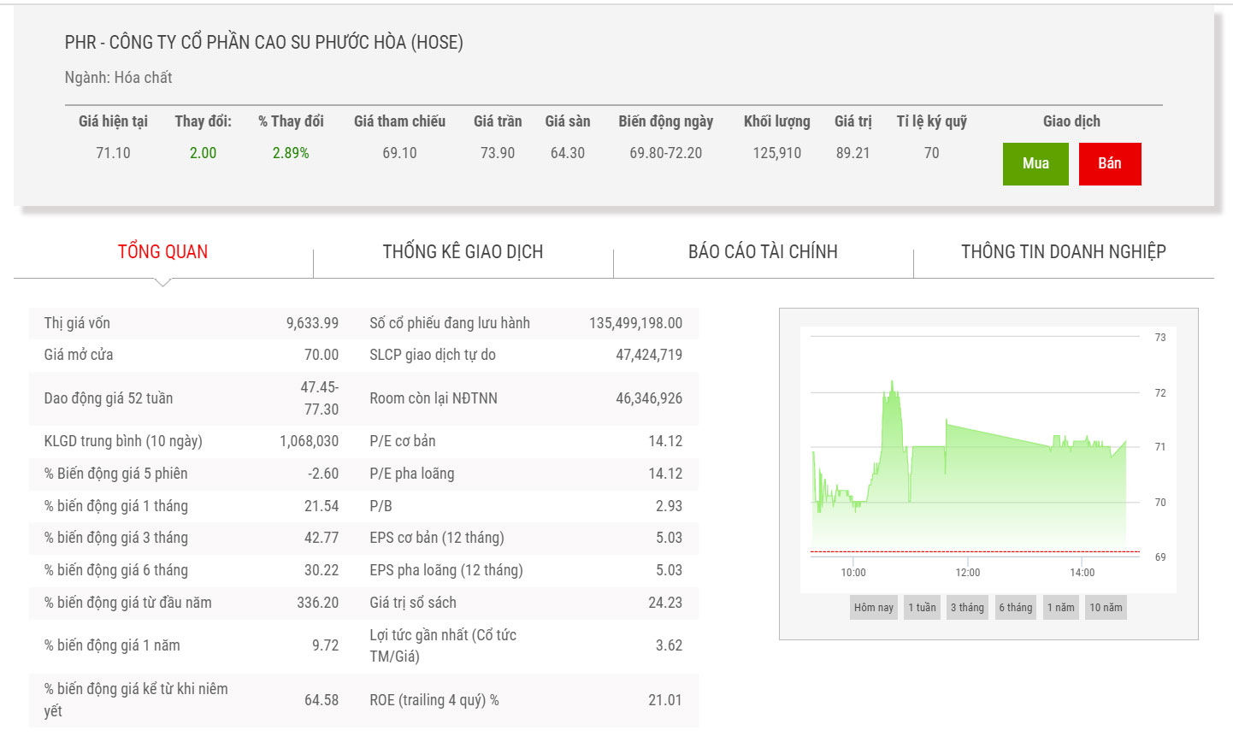The image size is (1233, 742).
Task: Click the Ngành: Hóa chất industry label
Action: click(x=118, y=78)
